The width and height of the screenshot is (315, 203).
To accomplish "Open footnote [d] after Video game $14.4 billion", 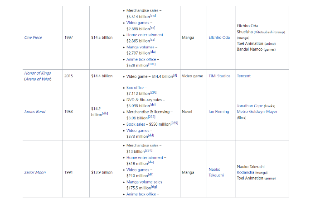I will tap(175, 75).
